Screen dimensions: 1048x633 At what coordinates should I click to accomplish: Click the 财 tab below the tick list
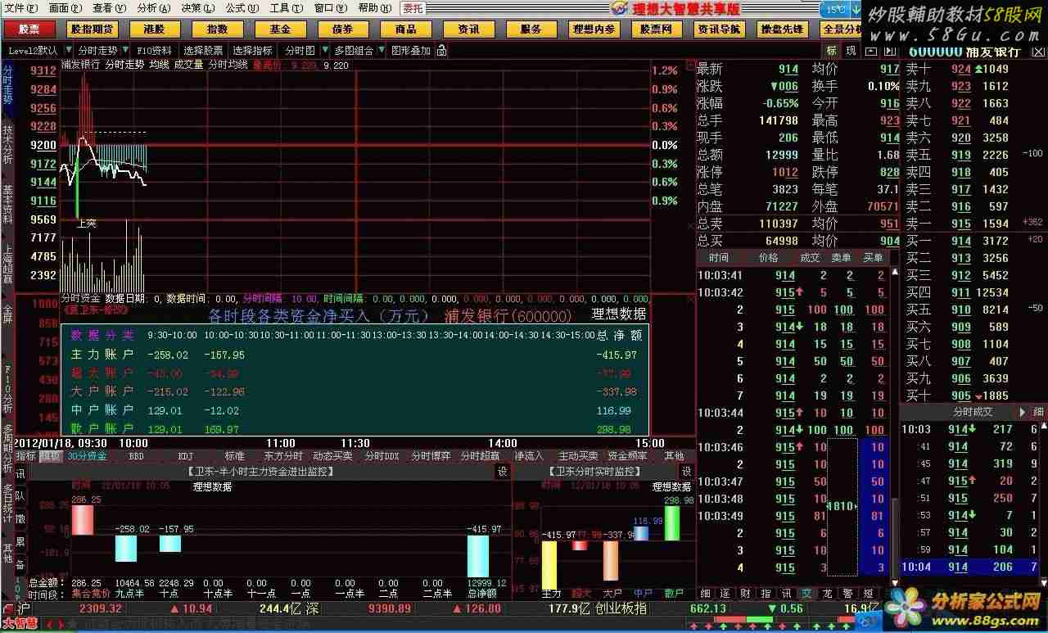coord(745,593)
